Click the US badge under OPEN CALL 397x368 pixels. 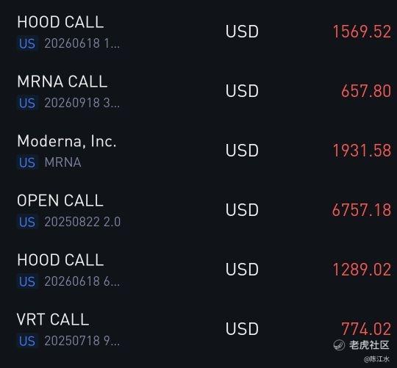(27, 222)
